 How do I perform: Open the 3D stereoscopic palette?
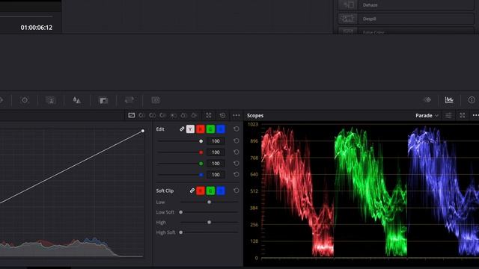(156, 100)
